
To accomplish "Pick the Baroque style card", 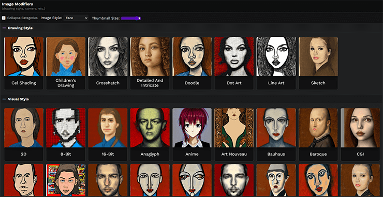I will [x=318, y=134].
